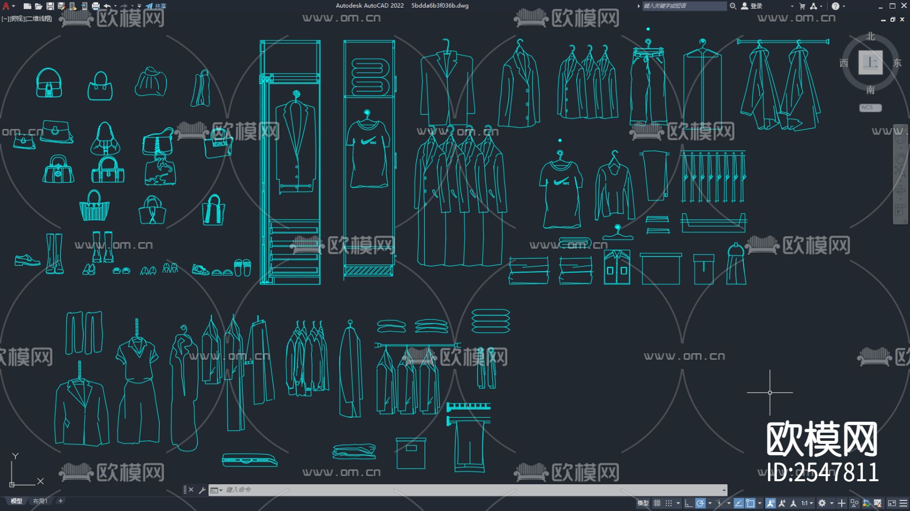Click the graphics performance status icon

(x=867, y=503)
